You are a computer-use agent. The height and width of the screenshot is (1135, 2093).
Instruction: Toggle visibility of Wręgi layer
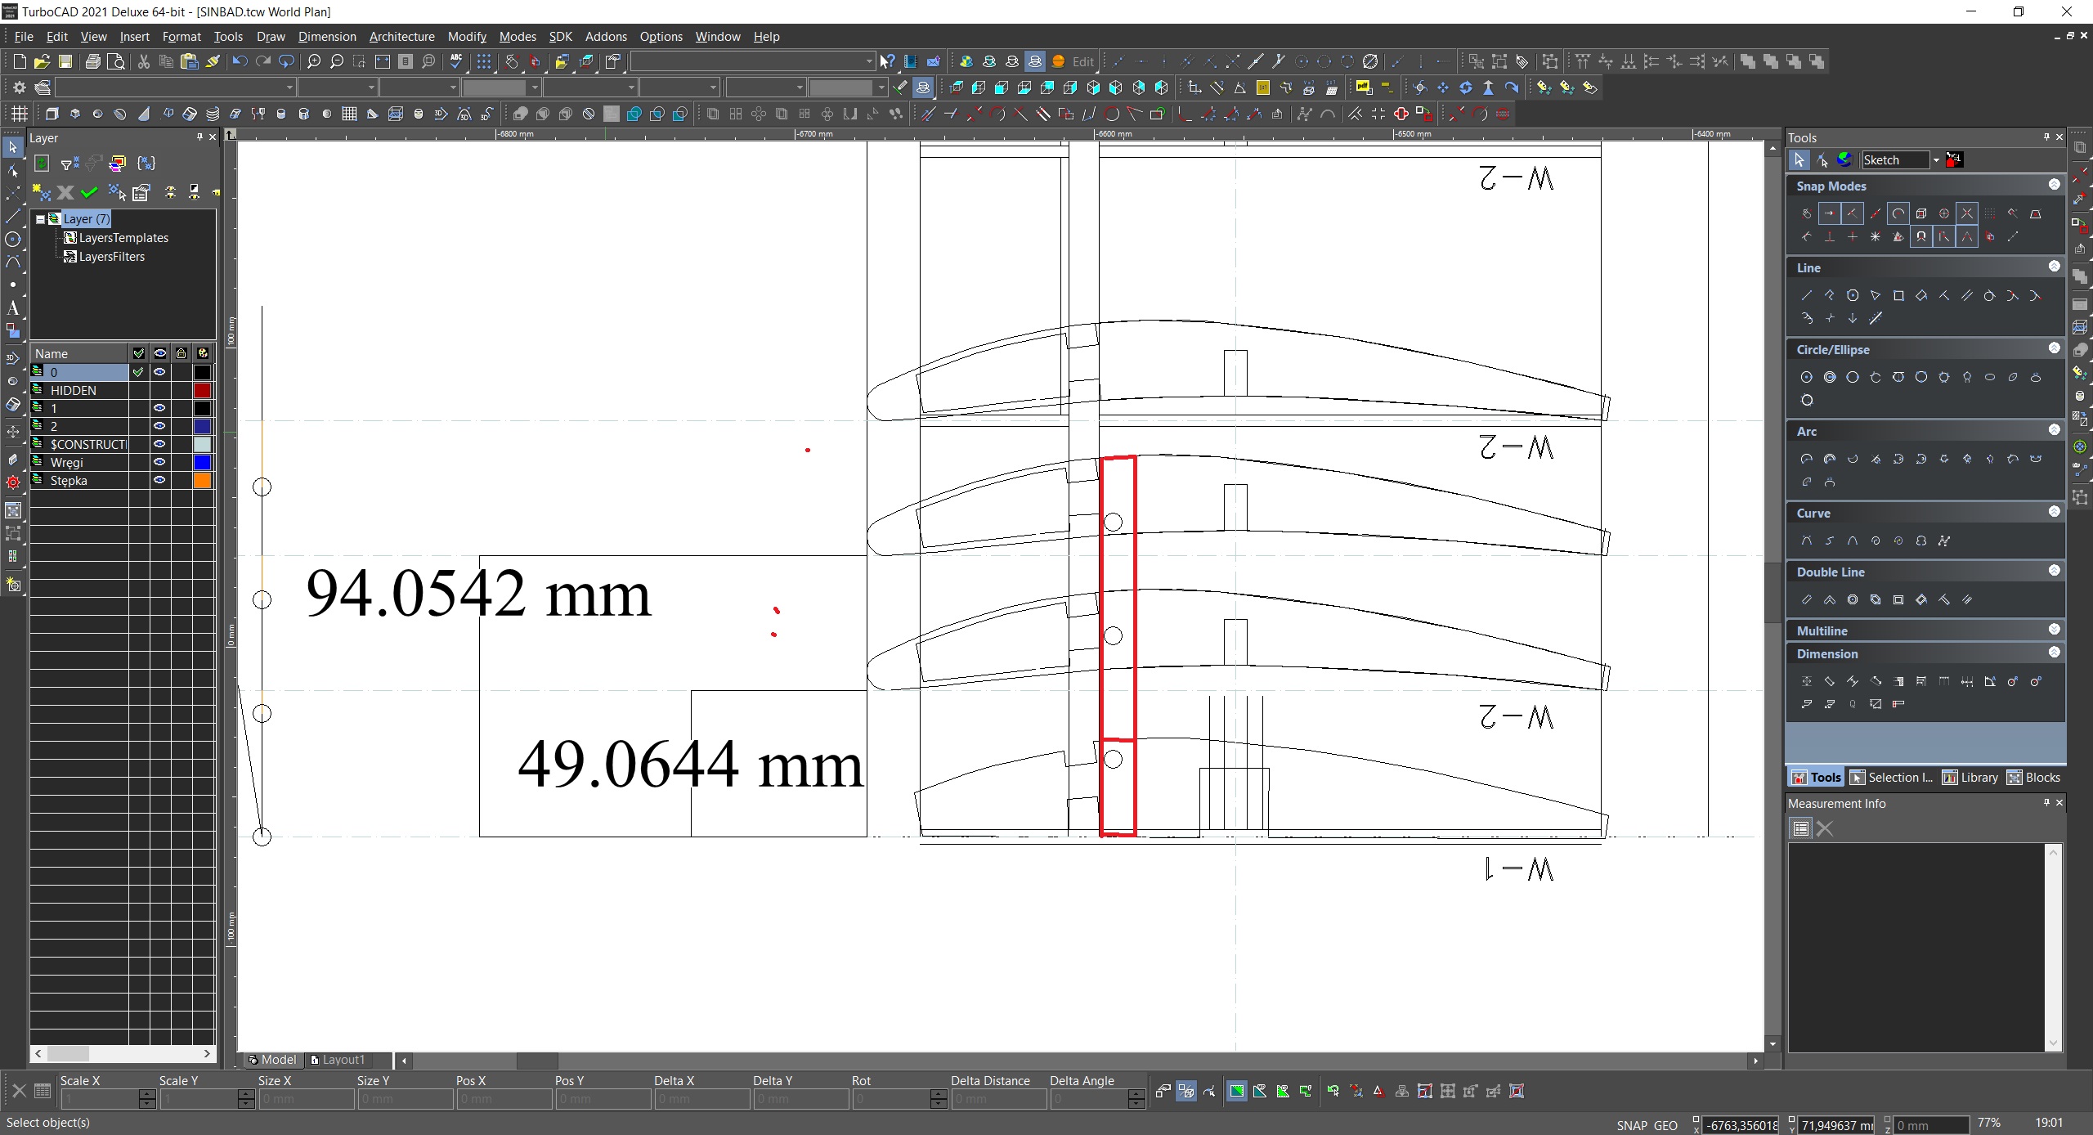point(159,463)
